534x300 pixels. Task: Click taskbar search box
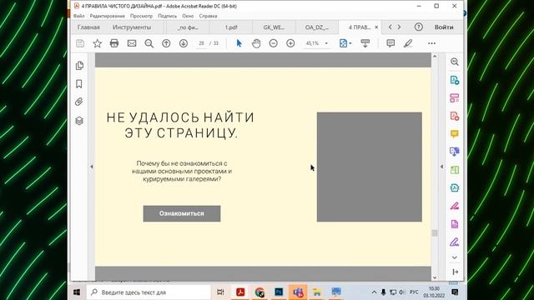(x=149, y=292)
